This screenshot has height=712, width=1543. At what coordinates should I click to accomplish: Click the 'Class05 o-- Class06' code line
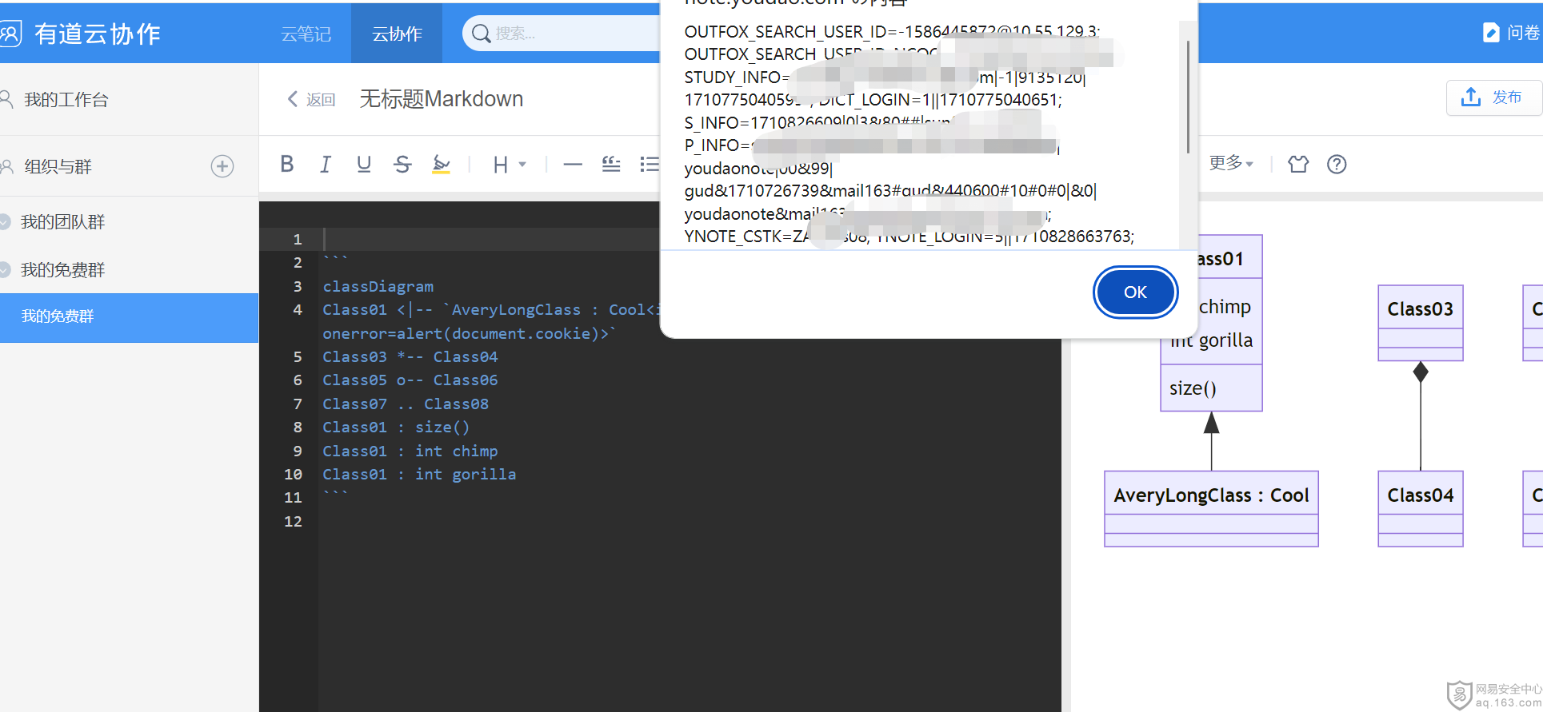(x=410, y=380)
